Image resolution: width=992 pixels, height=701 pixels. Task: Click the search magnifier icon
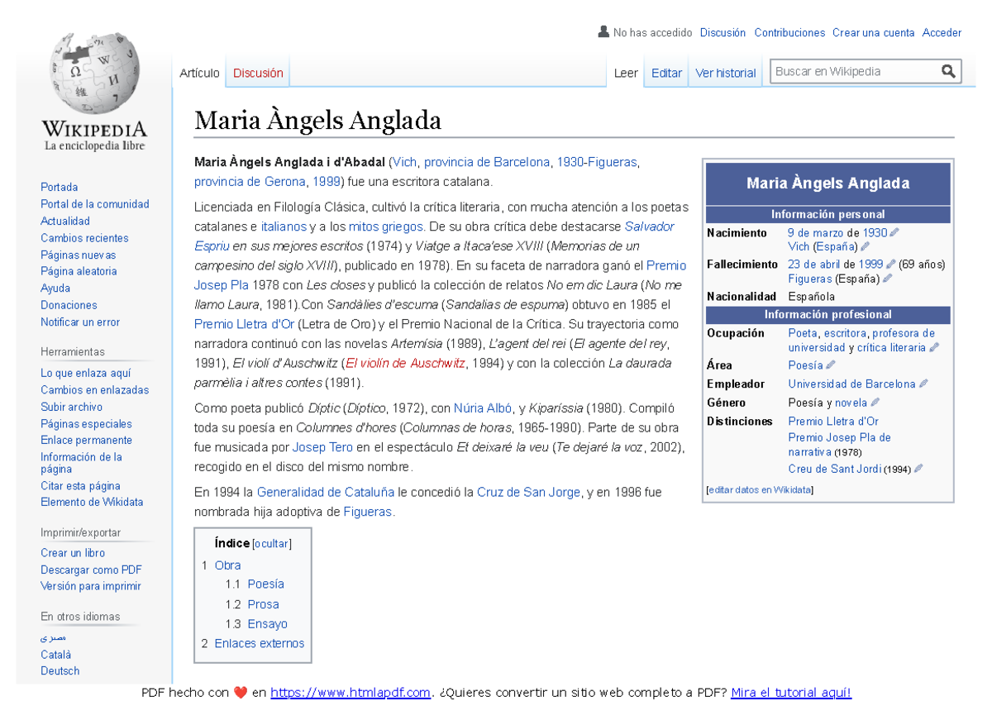click(x=948, y=71)
